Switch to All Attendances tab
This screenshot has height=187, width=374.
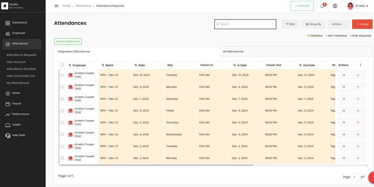pyautogui.click(x=295, y=52)
